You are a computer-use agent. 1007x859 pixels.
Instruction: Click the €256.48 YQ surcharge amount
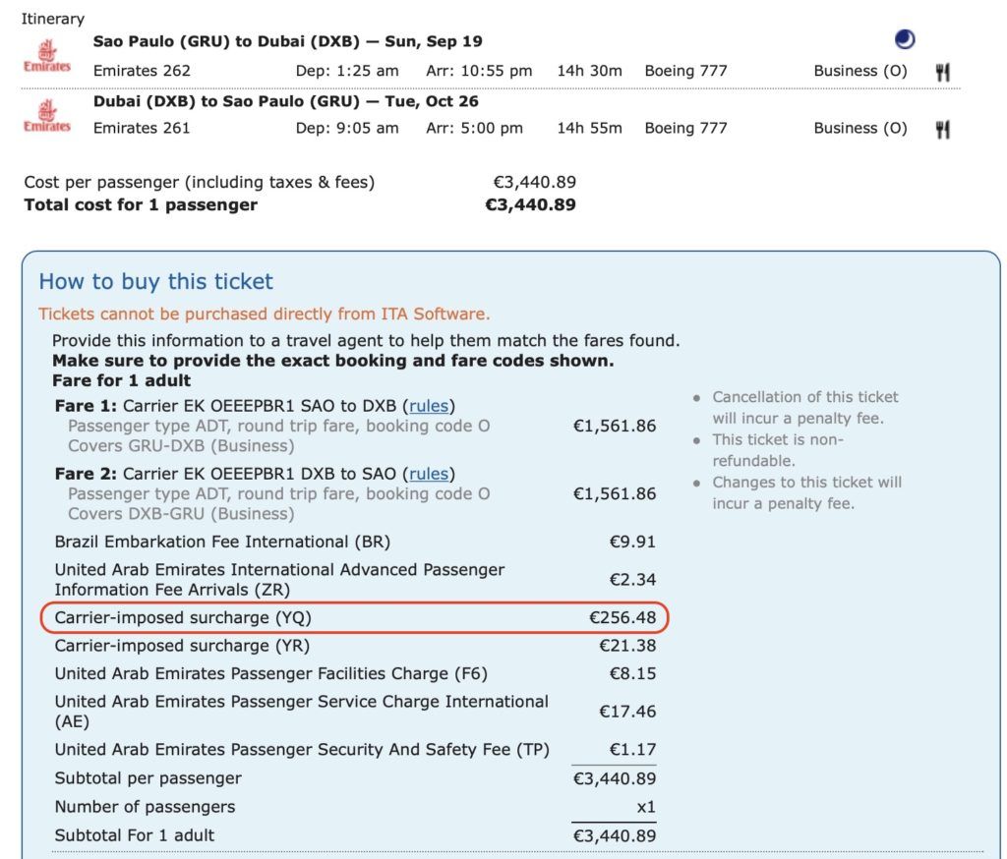click(x=622, y=618)
